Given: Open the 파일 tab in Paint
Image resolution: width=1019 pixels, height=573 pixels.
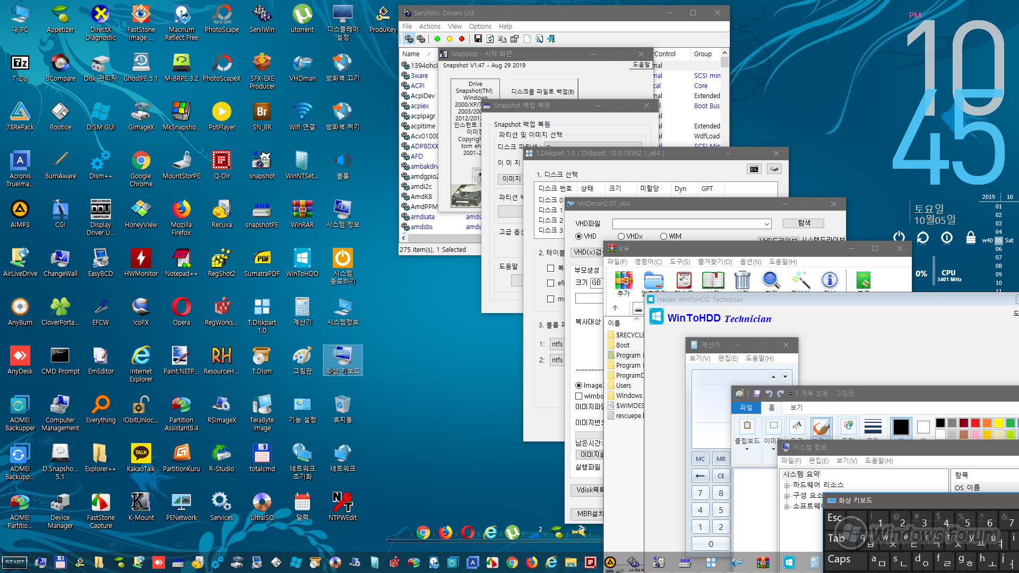Looking at the screenshot, I should click(x=746, y=407).
